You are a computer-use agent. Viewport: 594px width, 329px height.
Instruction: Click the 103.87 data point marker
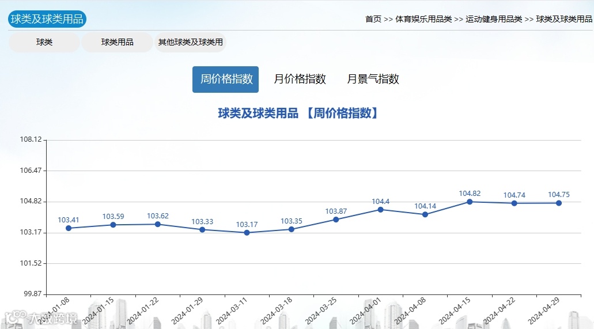(x=336, y=220)
